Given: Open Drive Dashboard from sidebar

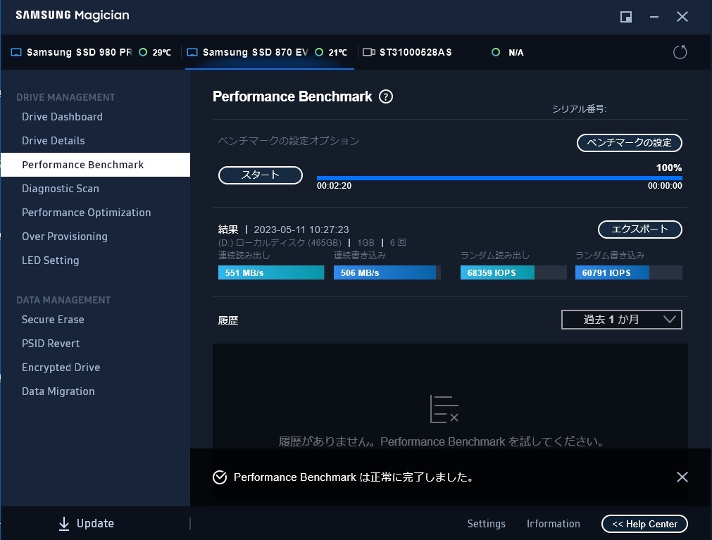Looking at the screenshot, I should [x=62, y=117].
